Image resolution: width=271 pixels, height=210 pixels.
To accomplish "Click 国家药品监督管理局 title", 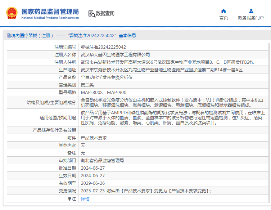I will pos(50,12).
